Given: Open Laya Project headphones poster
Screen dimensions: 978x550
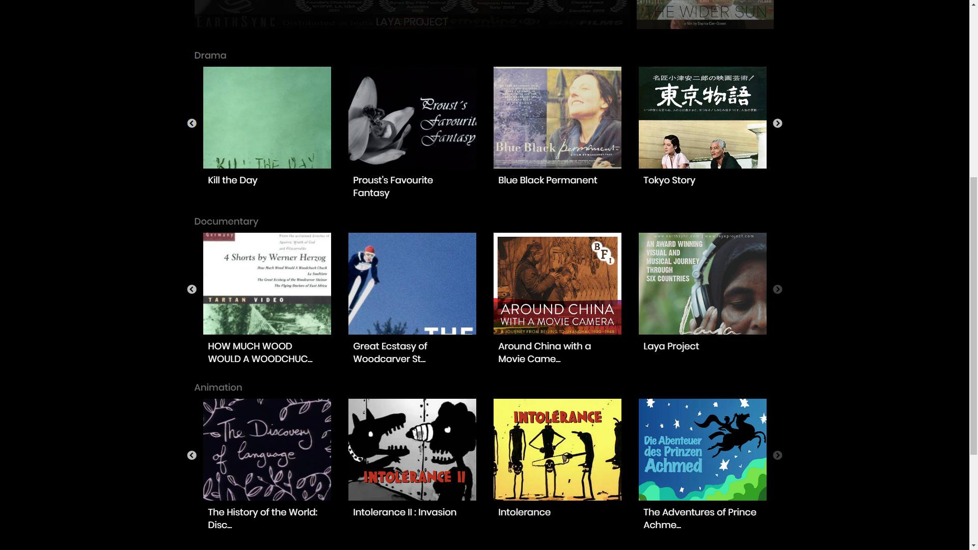Looking at the screenshot, I should coord(702,284).
